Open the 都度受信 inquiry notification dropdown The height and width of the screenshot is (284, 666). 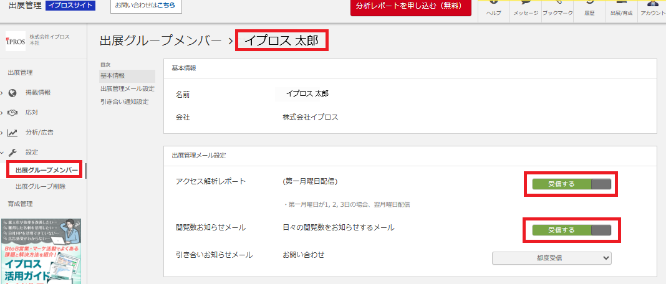tap(552, 258)
